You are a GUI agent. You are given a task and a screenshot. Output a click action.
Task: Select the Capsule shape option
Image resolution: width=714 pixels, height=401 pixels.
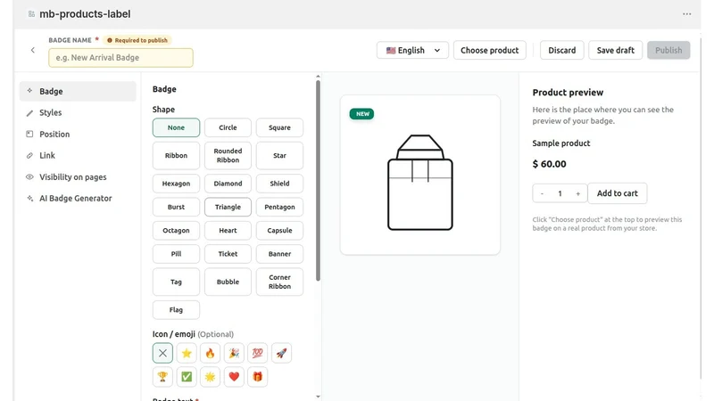pos(279,231)
